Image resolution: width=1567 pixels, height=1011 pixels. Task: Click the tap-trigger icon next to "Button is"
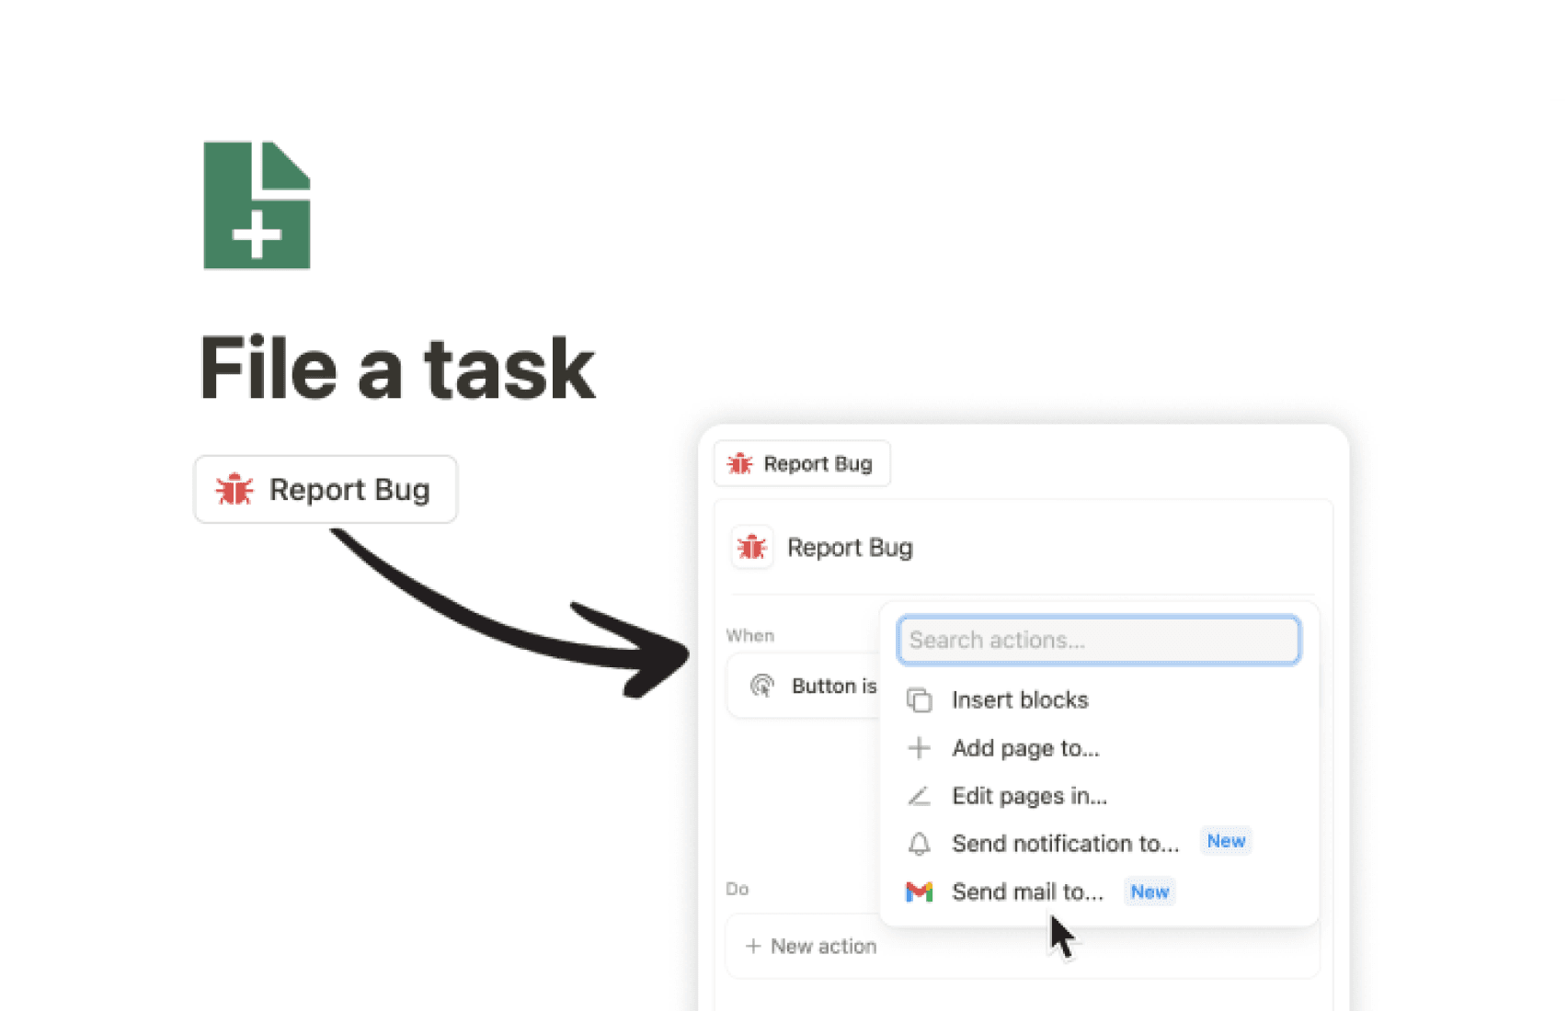pos(762,686)
